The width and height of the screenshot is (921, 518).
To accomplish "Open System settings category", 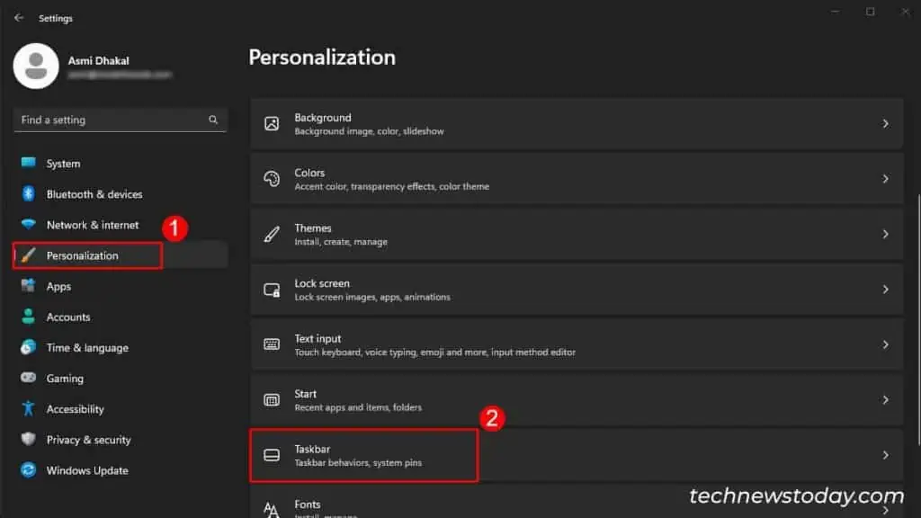I will click(x=120, y=164).
